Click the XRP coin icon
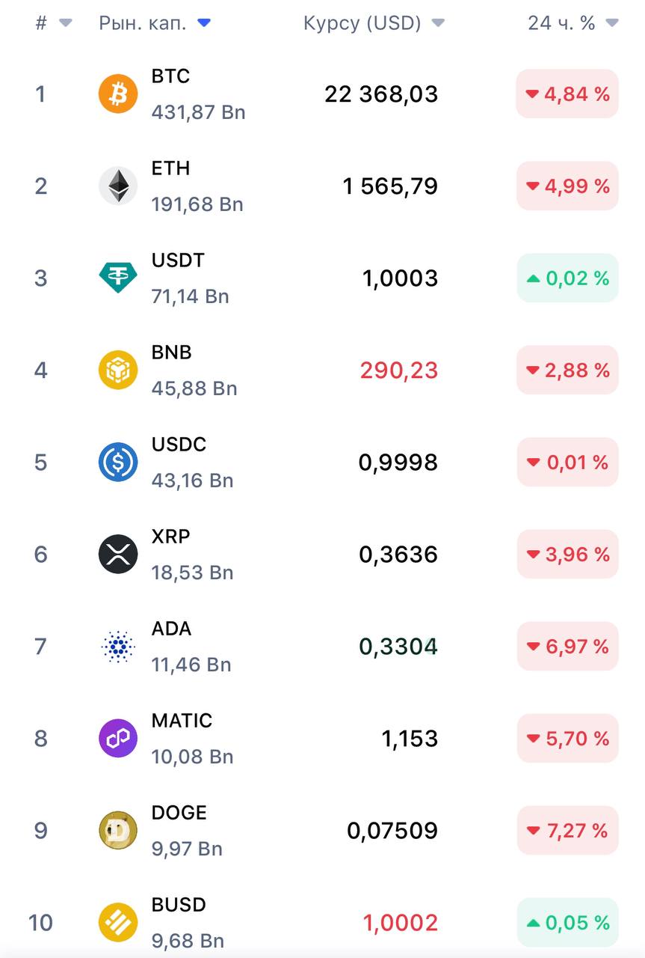This screenshot has width=645, height=958. click(118, 555)
